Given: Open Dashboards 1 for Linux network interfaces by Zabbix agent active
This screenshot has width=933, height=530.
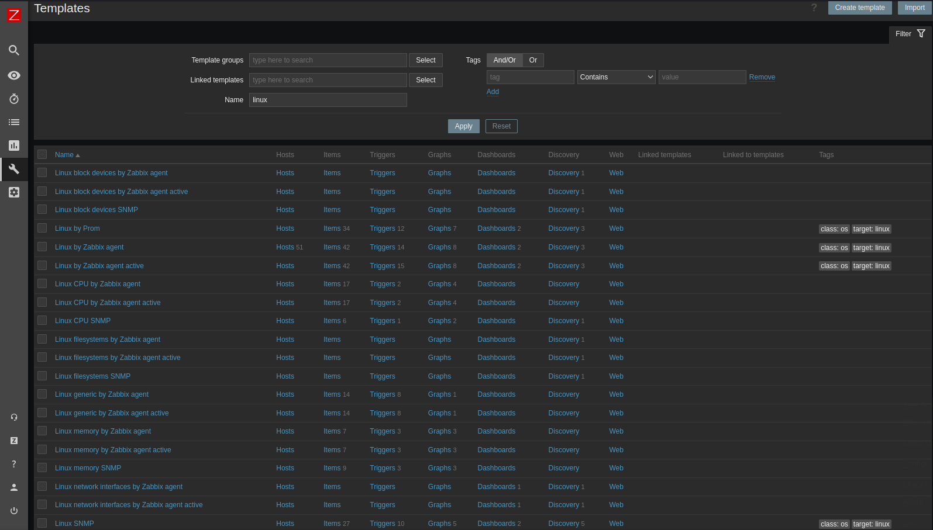Looking at the screenshot, I should pos(499,505).
